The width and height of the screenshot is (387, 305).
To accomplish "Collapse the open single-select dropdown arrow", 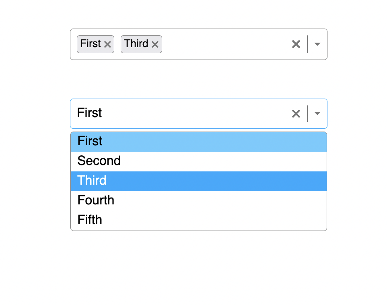I will [x=317, y=113].
